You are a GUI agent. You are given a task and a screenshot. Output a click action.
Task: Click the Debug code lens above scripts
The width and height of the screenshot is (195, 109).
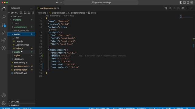[53, 30]
